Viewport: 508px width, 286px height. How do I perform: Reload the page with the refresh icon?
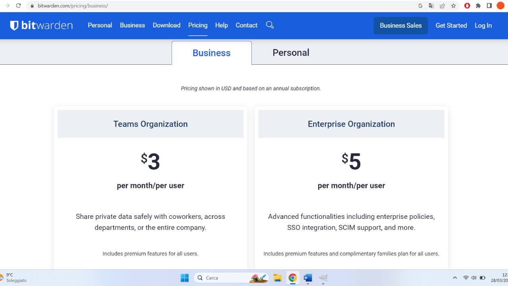point(18,6)
